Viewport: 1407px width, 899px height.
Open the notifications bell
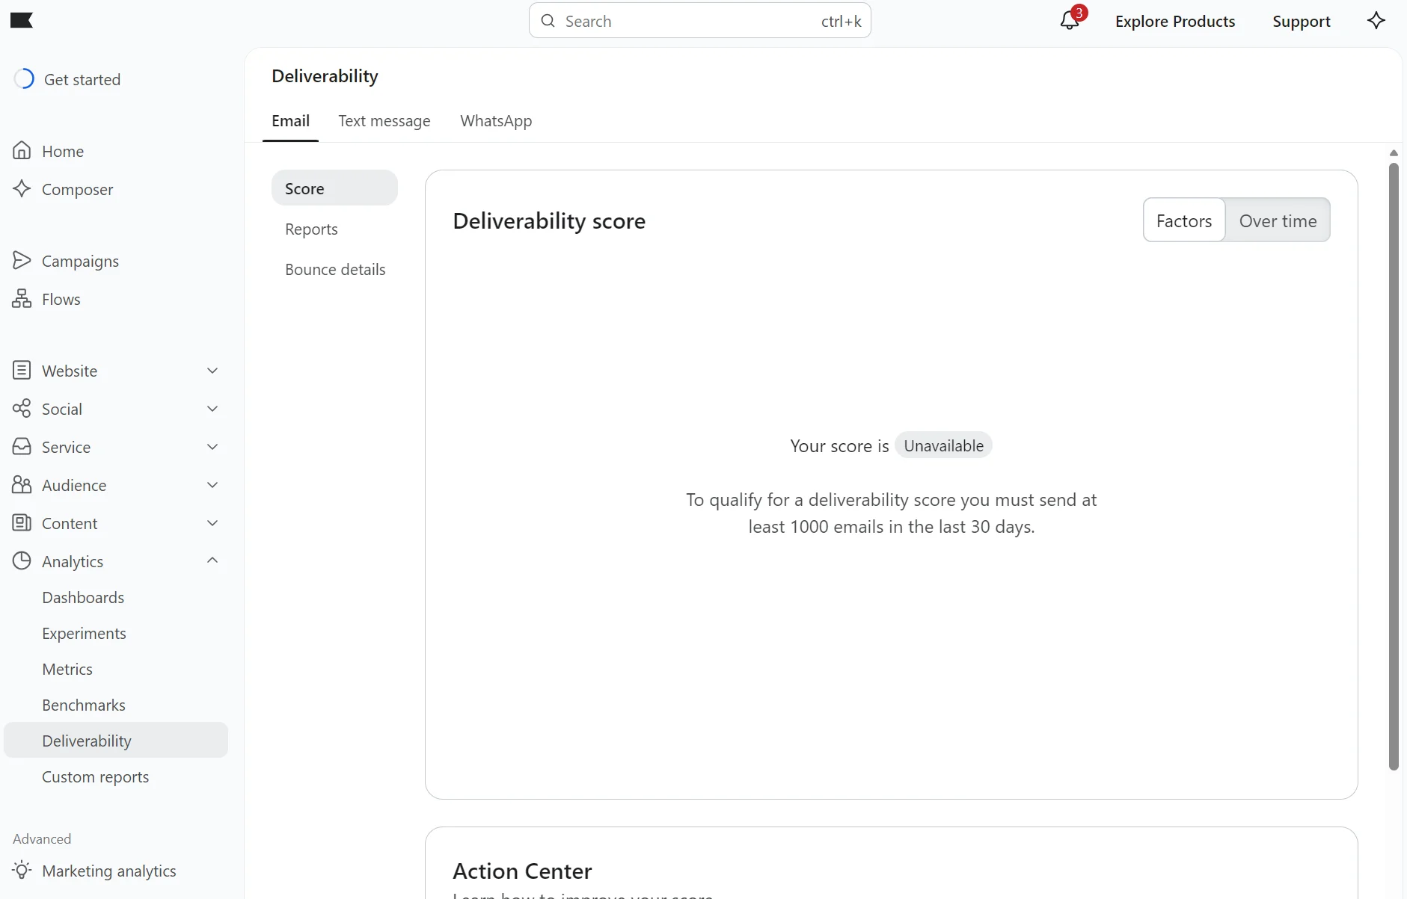(1070, 20)
